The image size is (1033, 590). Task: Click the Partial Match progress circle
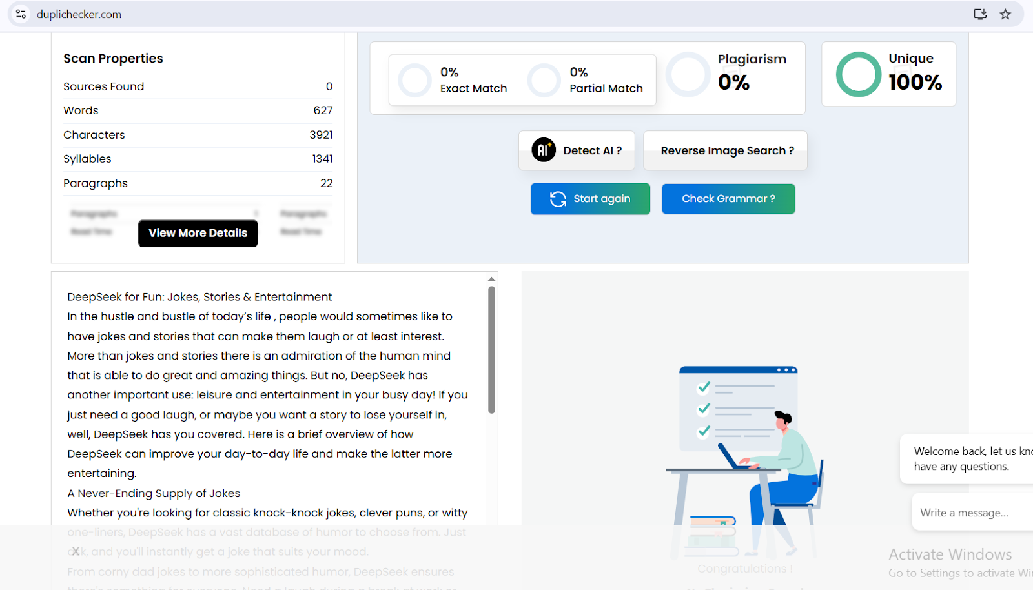(x=544, y=80)
